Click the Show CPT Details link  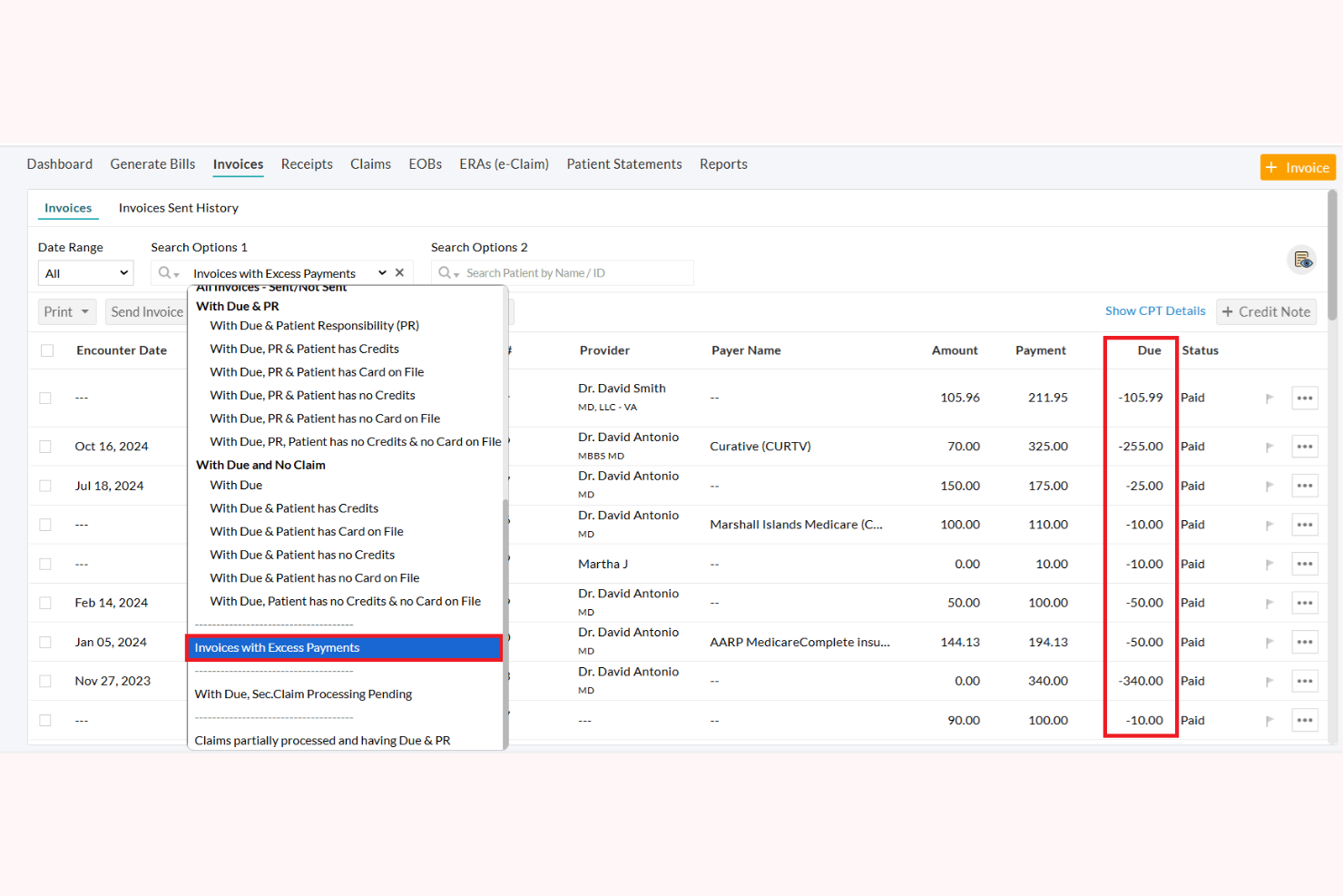(1154, 310)
